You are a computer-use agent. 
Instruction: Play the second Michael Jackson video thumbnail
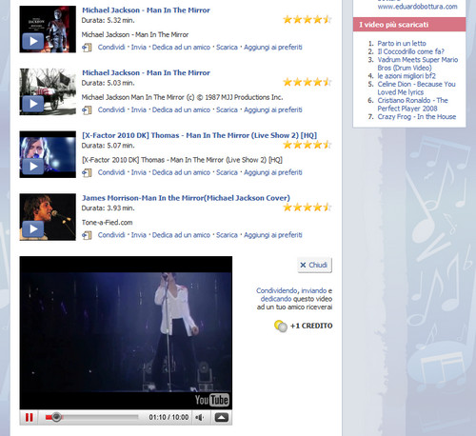pos(48,91)
